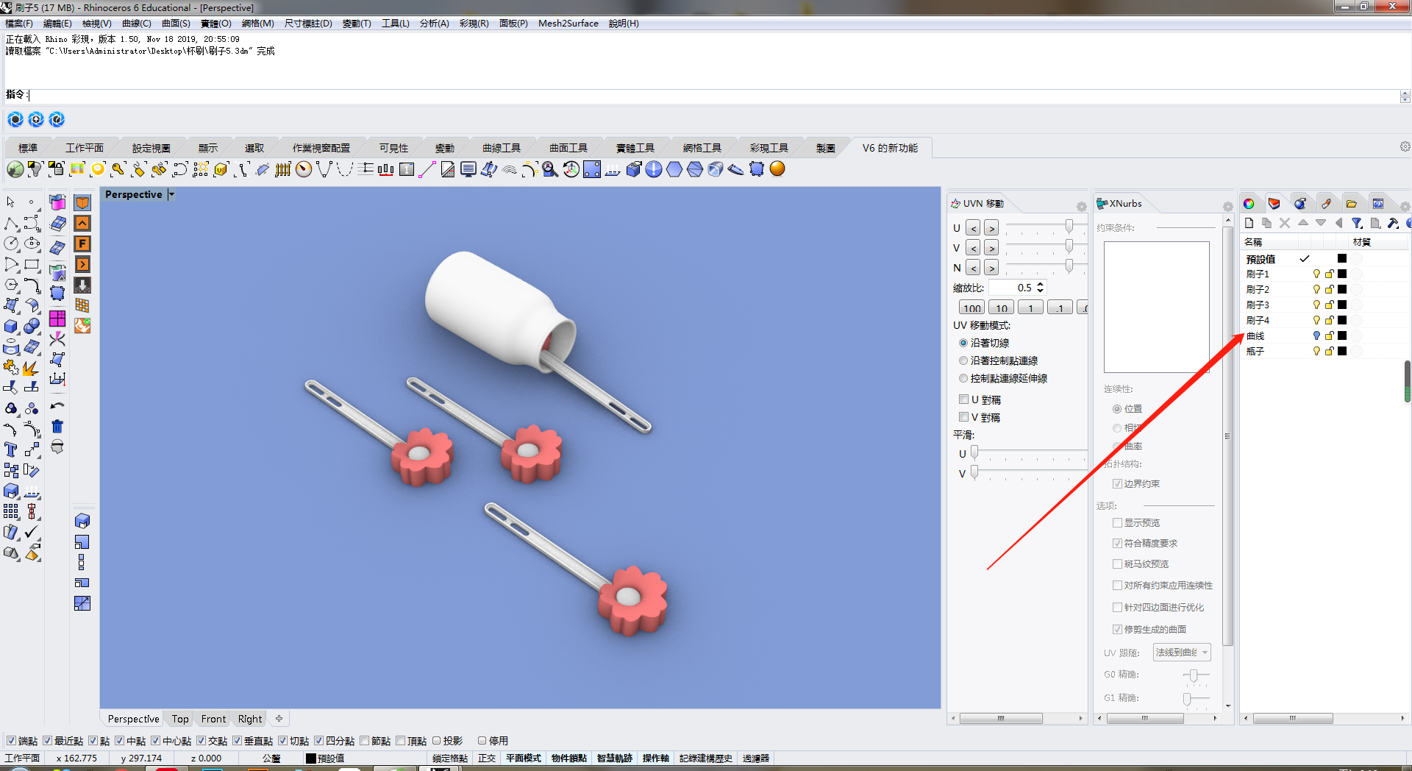Select the UVN 移動 panel gear icon

pyautogui.click(x=1080, y=206)
